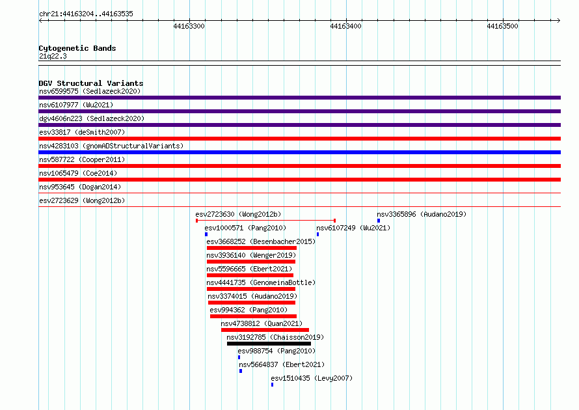The height and width of the screenshot is (410, 579).
Task: Click the red bar under nsv3374015
Action: pos(252,303)
